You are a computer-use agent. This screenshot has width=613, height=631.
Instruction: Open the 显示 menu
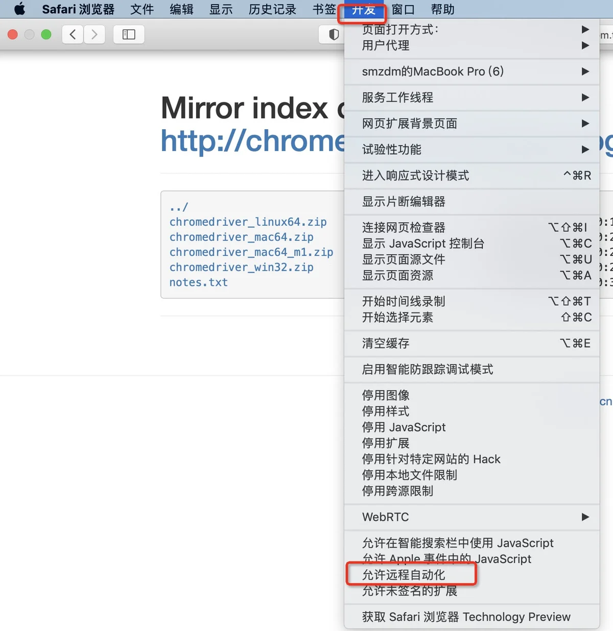pos(221,9)
